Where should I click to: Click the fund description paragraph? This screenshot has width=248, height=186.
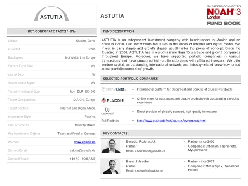171,54
